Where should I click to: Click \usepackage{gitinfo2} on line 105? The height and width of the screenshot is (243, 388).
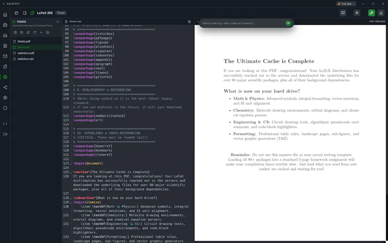pyautogui.click(x=93, y=77)
